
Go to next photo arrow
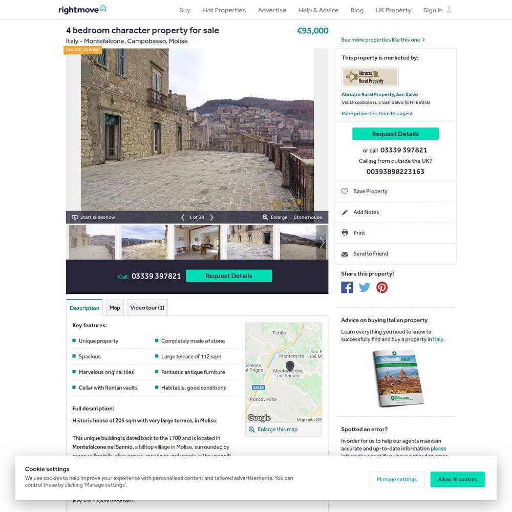pos(211,218)
